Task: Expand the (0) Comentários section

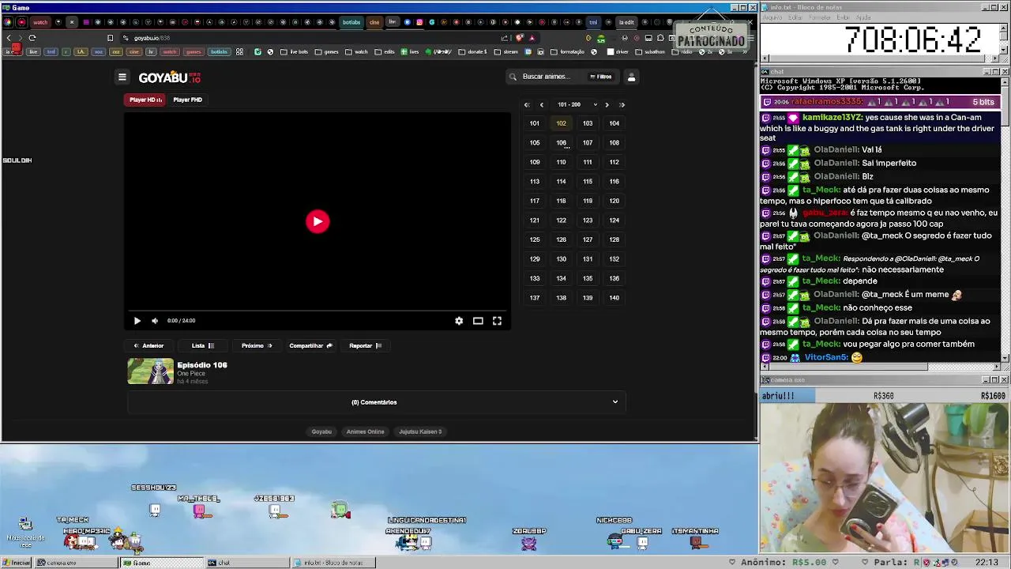Action: pyautogui.click(x=376, y=402)
